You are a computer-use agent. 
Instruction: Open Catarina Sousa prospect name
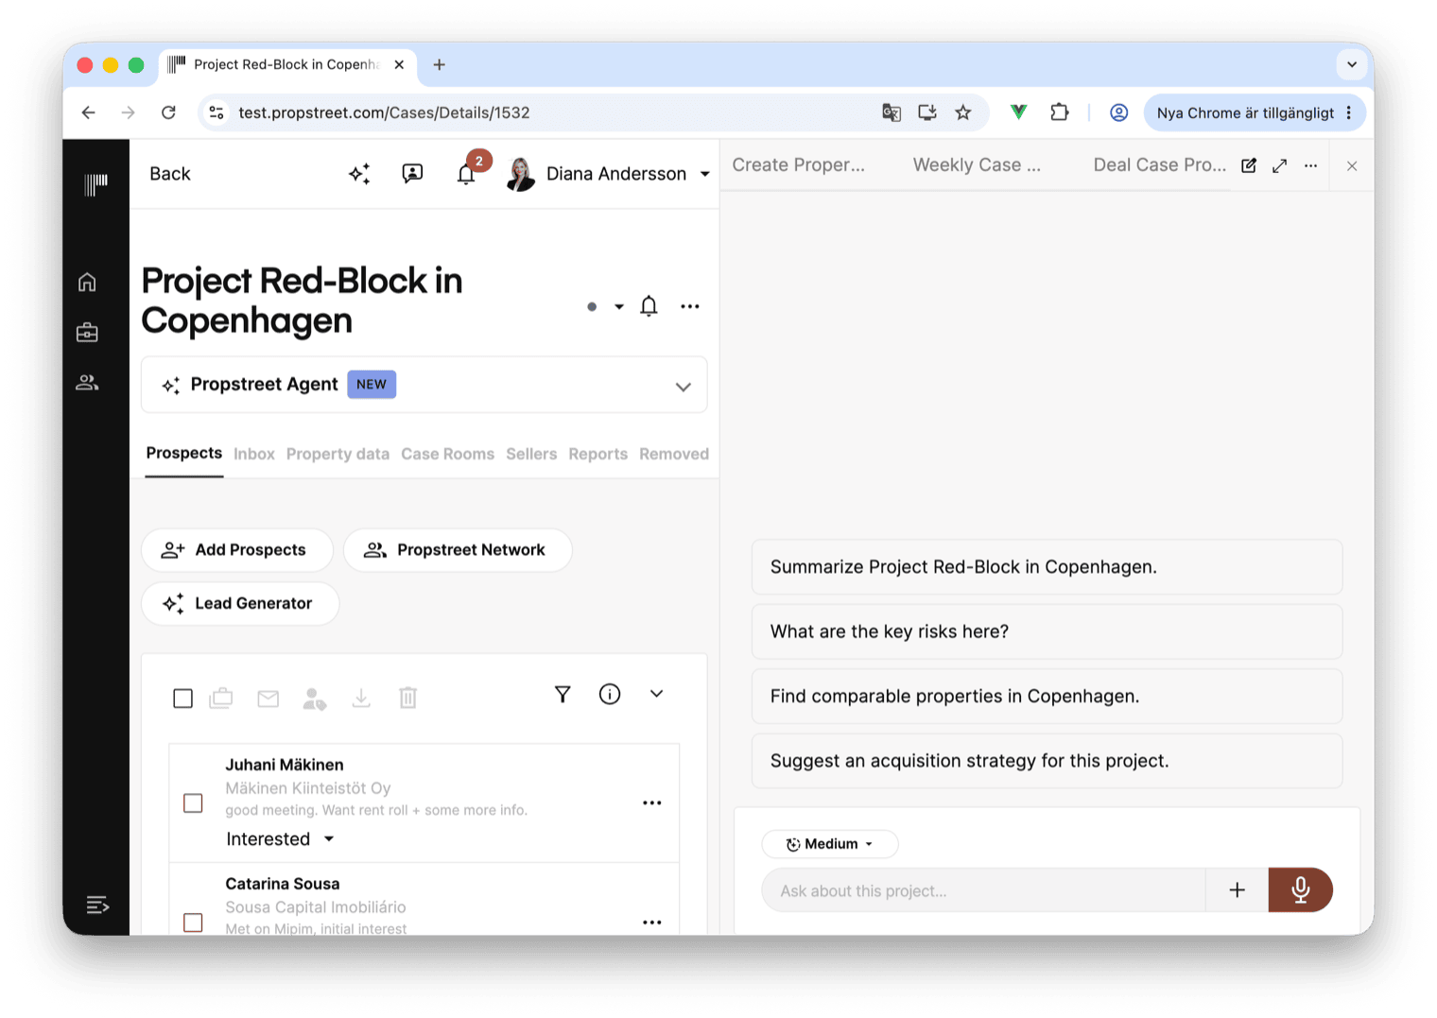tap(283, 884)
